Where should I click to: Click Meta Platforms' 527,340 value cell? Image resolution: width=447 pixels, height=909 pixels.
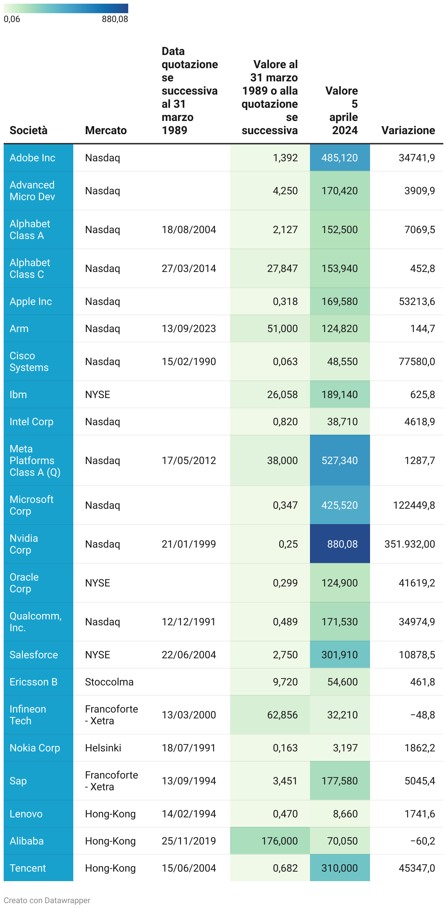pos(340,460)
